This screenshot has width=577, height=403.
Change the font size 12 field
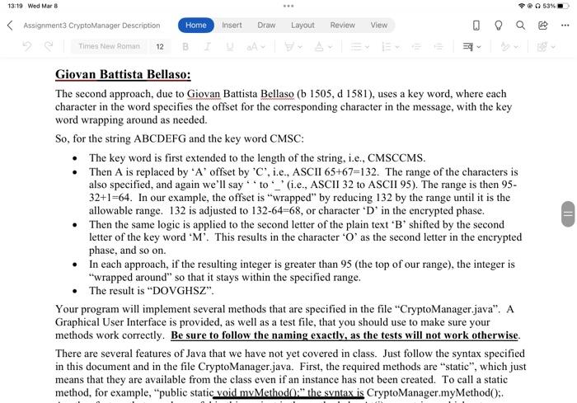point(160,46)
